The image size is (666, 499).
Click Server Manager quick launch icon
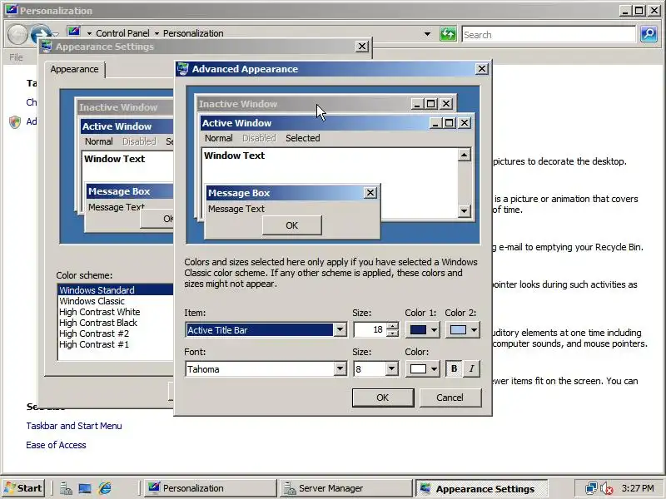66,488
